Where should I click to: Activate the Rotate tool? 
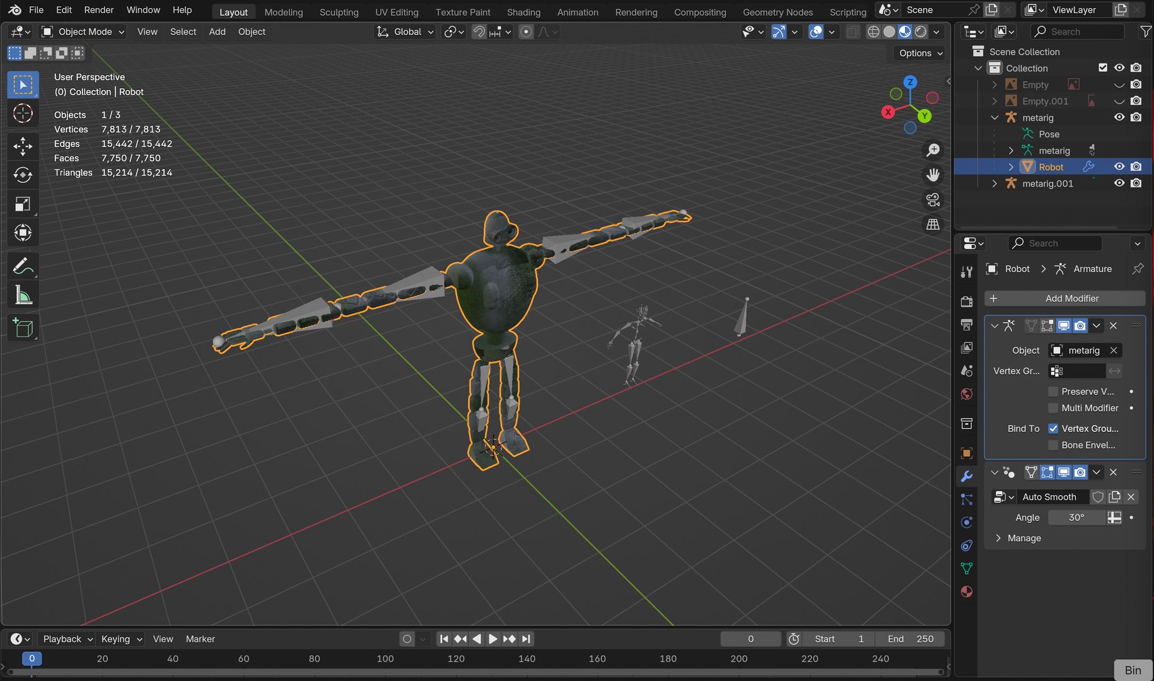(23, 175)
